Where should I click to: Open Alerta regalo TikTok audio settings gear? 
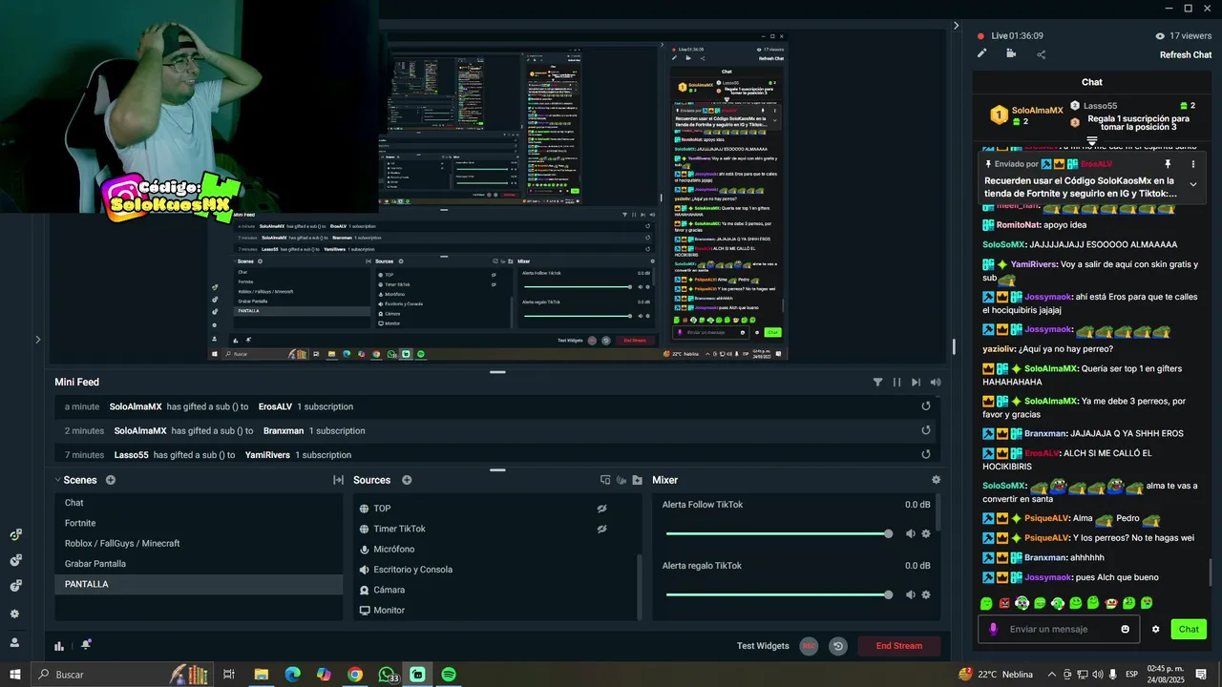coord(926,594)
